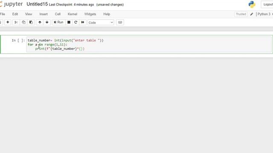273x153 pixels.
Task: Open the Help menu
Action: [x=107, y=14]
